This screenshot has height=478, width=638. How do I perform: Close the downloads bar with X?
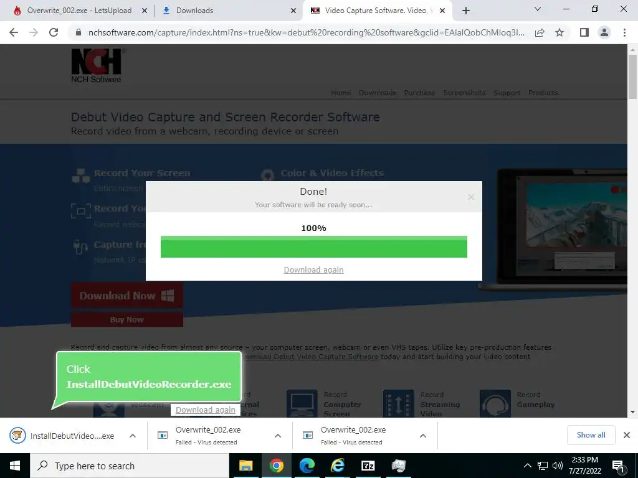pos(627,435)
